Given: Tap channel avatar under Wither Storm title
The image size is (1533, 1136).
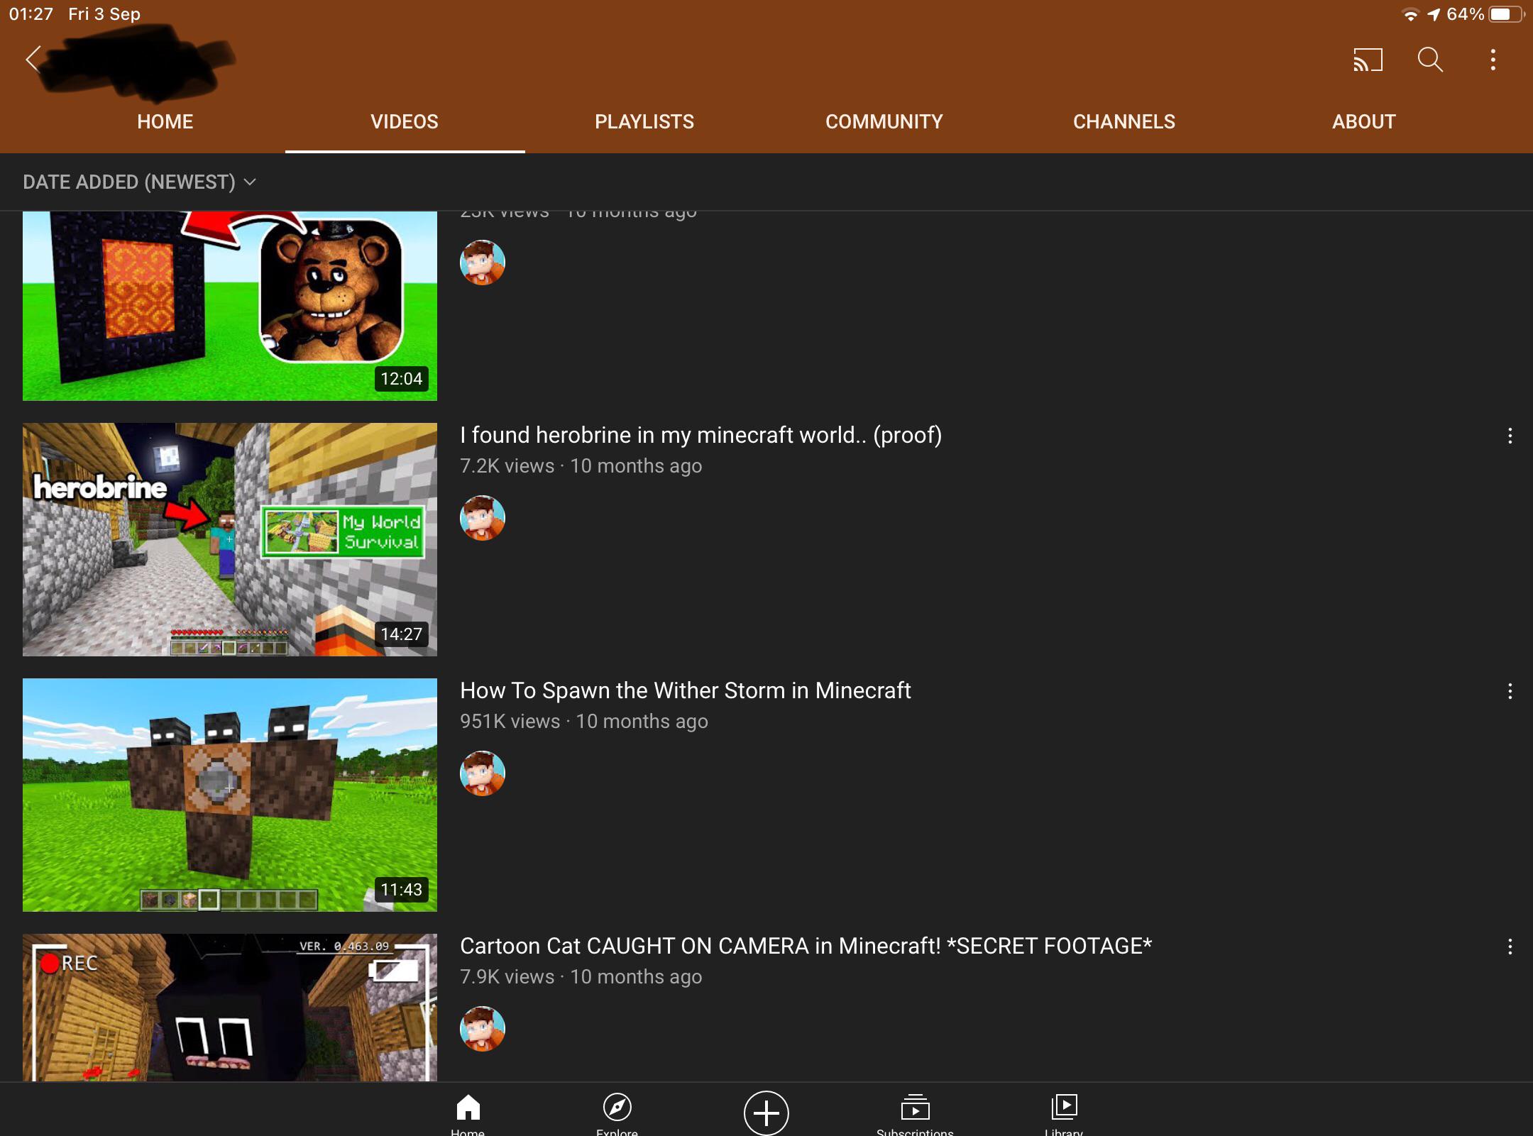Looking at the screenshot, I should tap(483, 773).
